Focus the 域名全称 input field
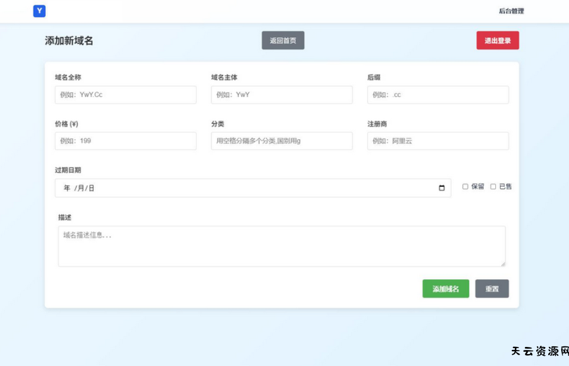 click(126, 95)
